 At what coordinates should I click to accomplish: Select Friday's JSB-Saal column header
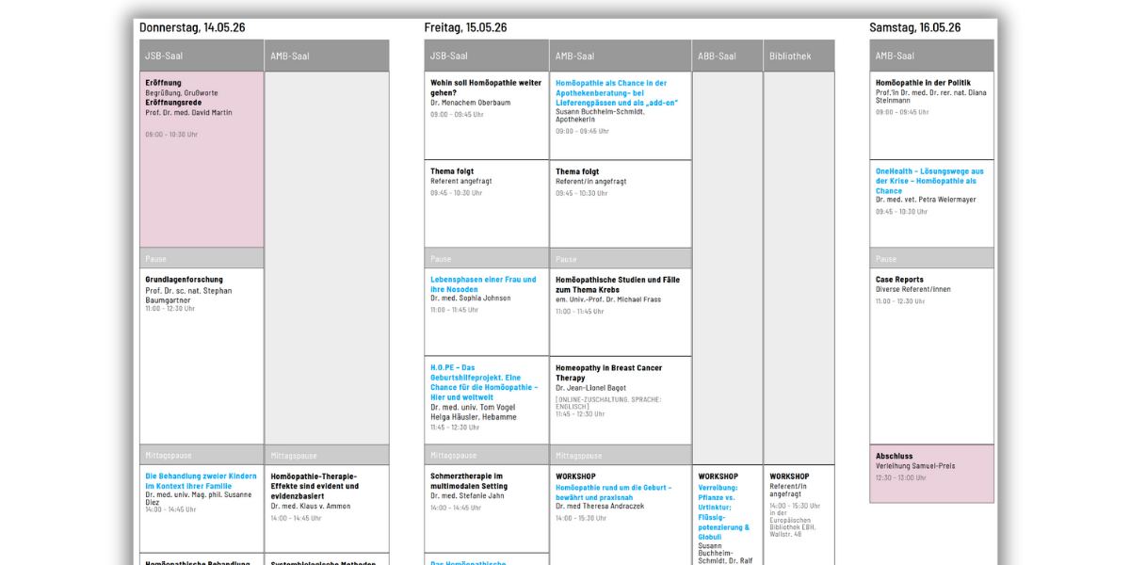486,56
